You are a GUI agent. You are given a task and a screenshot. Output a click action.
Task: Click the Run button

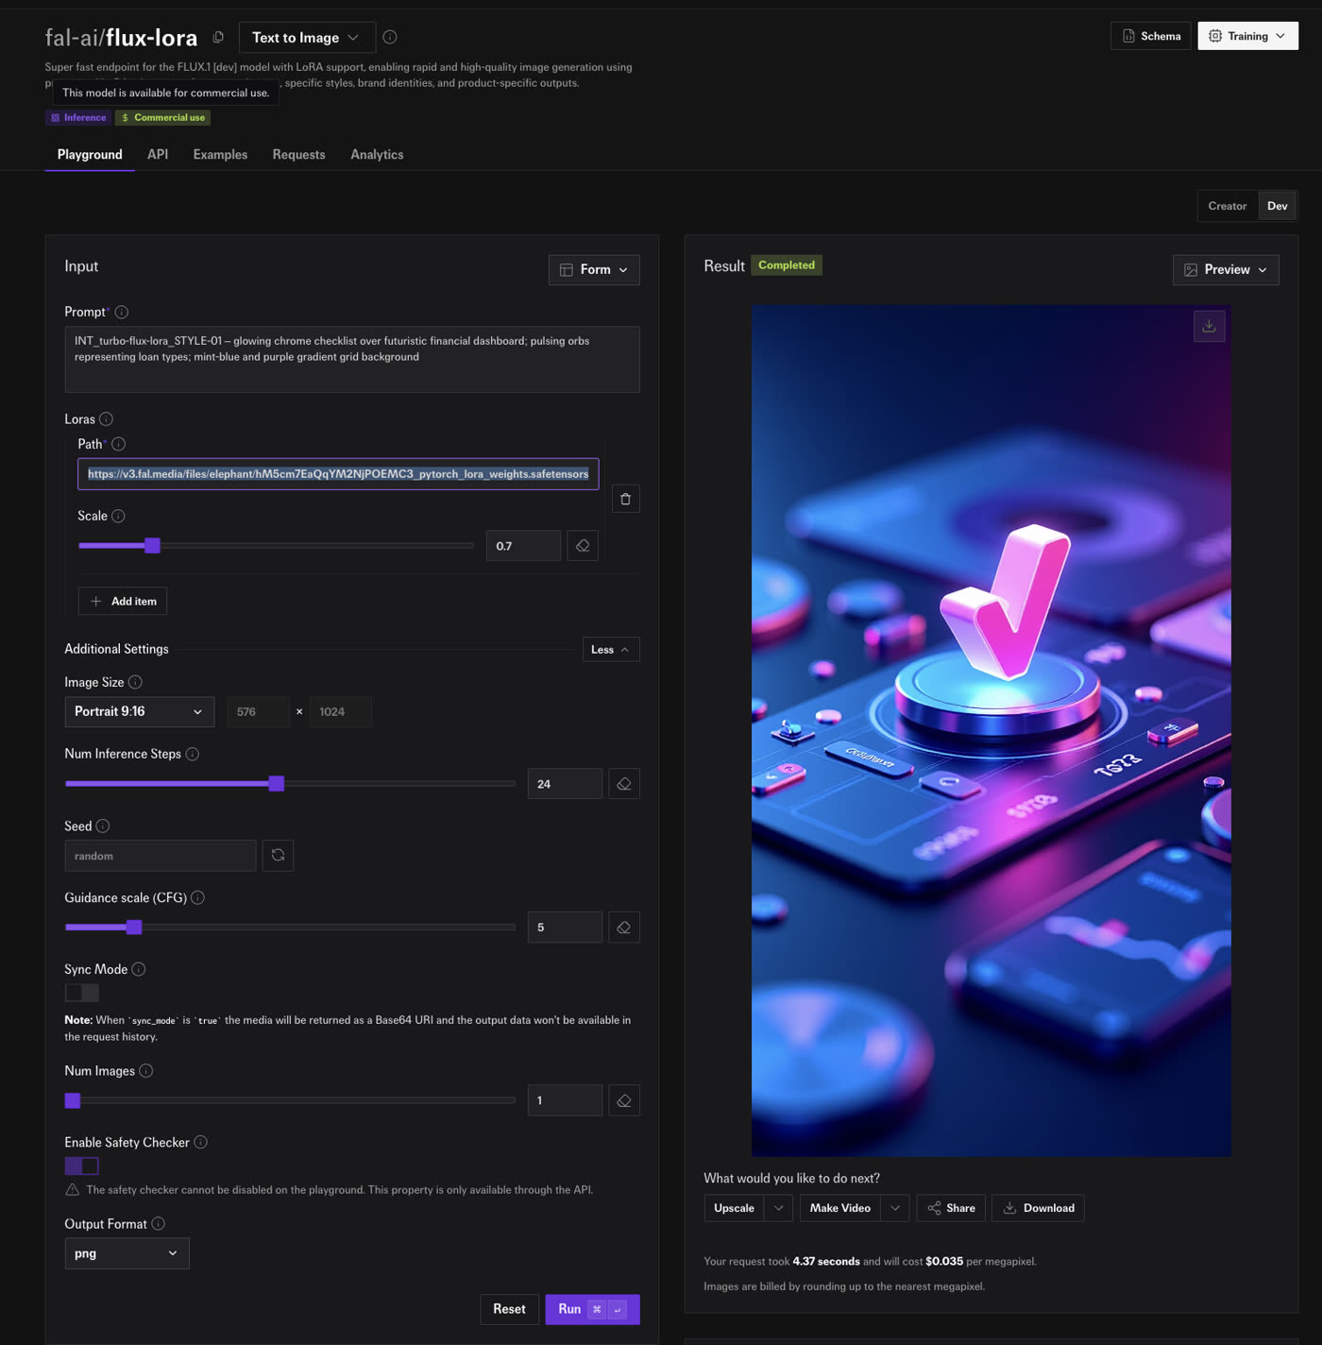[x=592, y=1309]
